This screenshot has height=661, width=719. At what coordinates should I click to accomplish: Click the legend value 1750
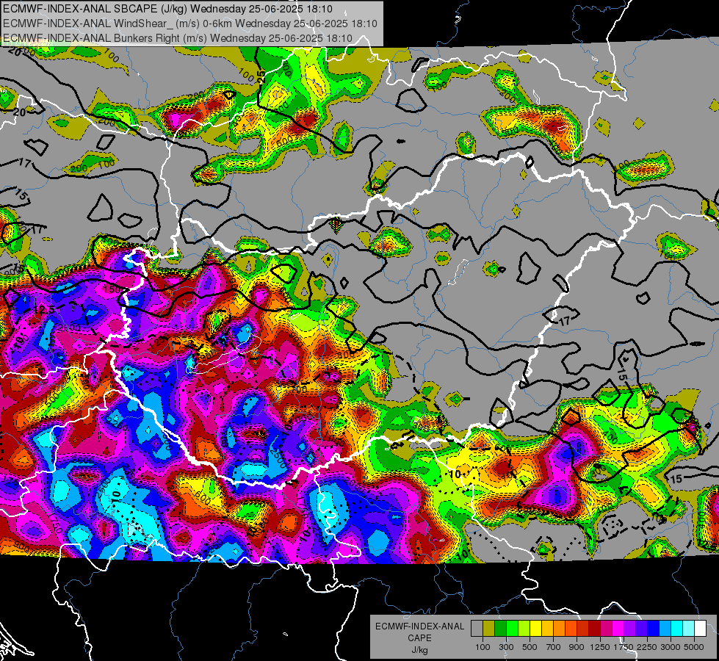(624, 647)
